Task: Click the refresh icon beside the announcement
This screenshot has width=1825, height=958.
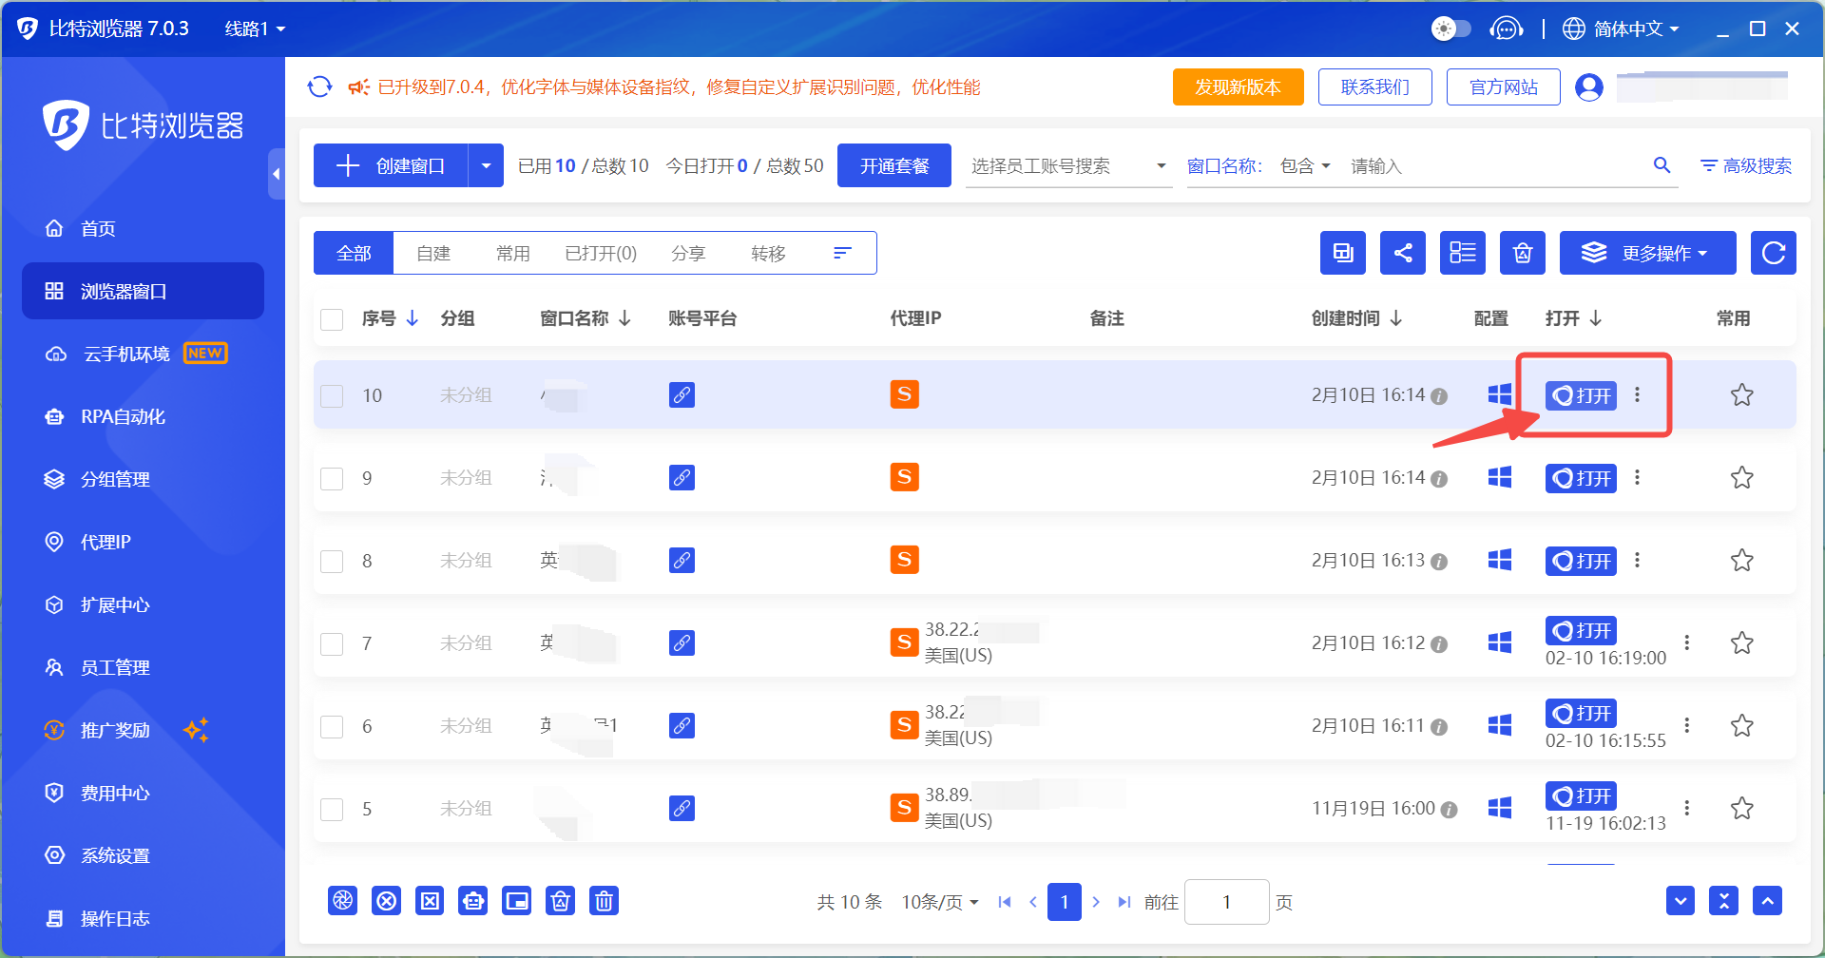Action: click(x=319, y=86)
